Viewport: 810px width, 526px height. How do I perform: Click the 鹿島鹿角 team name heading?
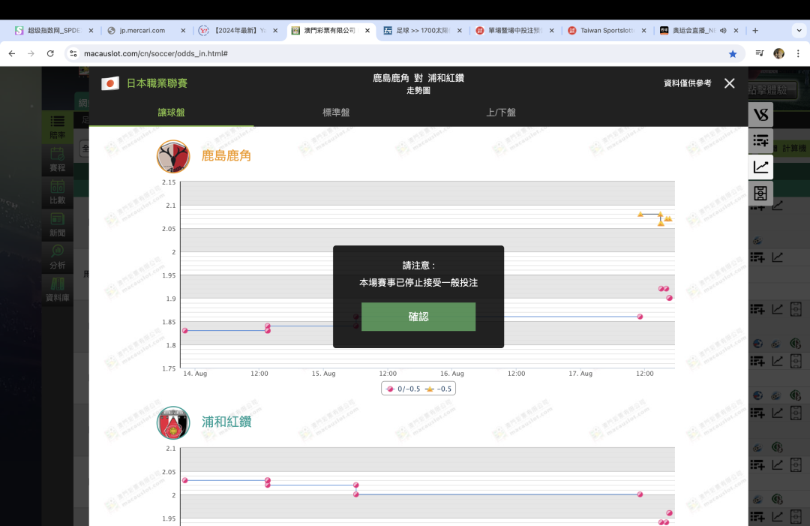pyautogui.click(x=226, y=155)
